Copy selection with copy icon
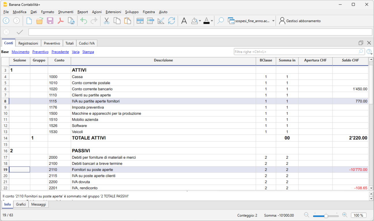 pyautogui.click(x=117, y=21)
